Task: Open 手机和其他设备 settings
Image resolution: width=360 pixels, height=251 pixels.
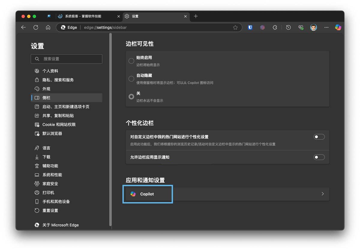Action: tap(66, 202)
